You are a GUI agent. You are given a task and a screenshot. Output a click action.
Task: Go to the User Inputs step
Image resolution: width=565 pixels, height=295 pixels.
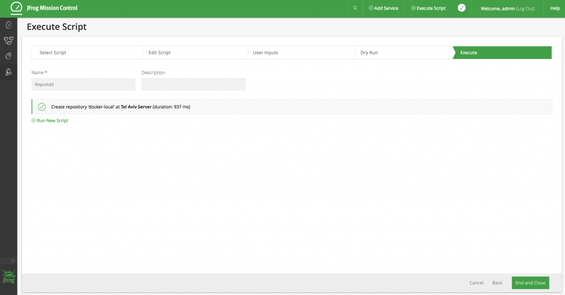[300, 52]
